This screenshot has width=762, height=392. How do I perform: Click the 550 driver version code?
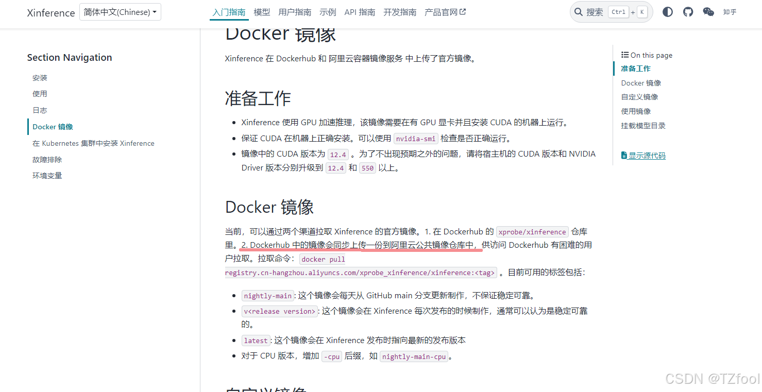(x=367, y=168)
